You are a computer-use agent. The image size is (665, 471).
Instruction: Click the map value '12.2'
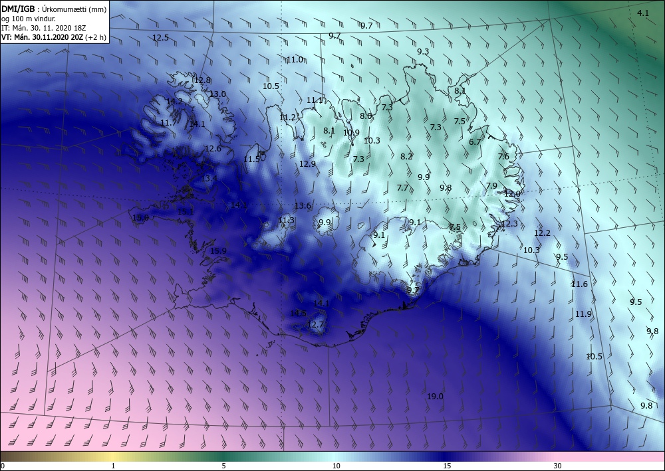tap(542, 233)
